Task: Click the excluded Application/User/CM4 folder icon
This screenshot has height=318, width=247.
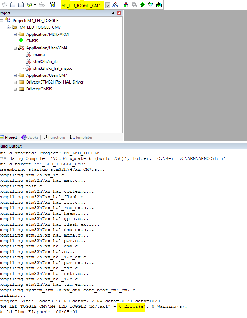Action: 21,48
